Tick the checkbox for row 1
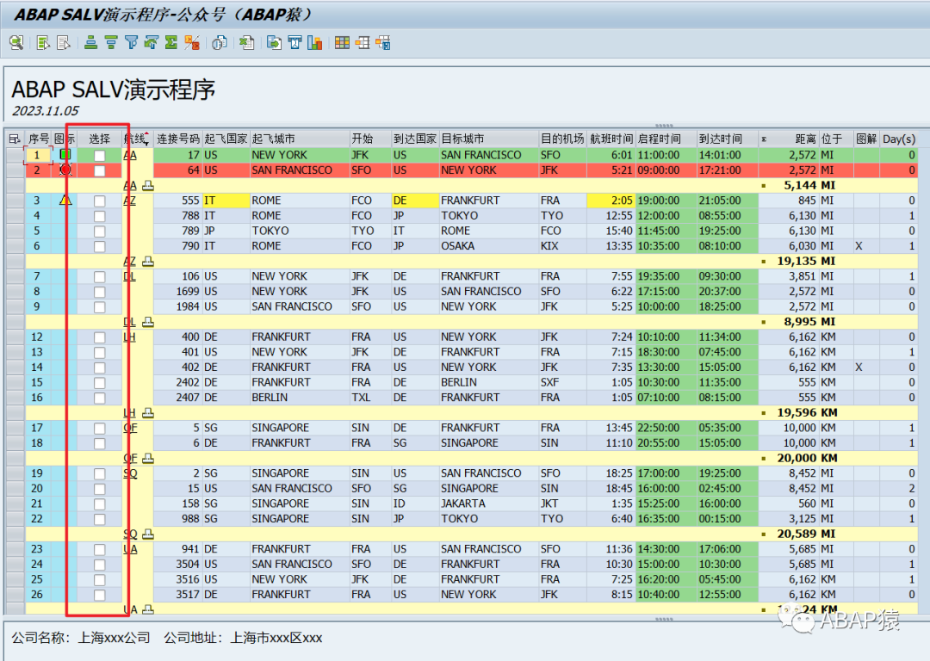Image resolution: width=930 pixels, height=661 pixels. (100, 155)
